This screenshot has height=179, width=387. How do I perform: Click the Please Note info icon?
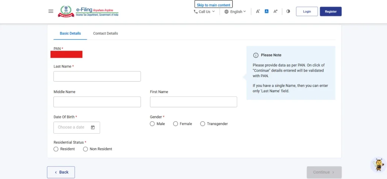click(256, 55)
